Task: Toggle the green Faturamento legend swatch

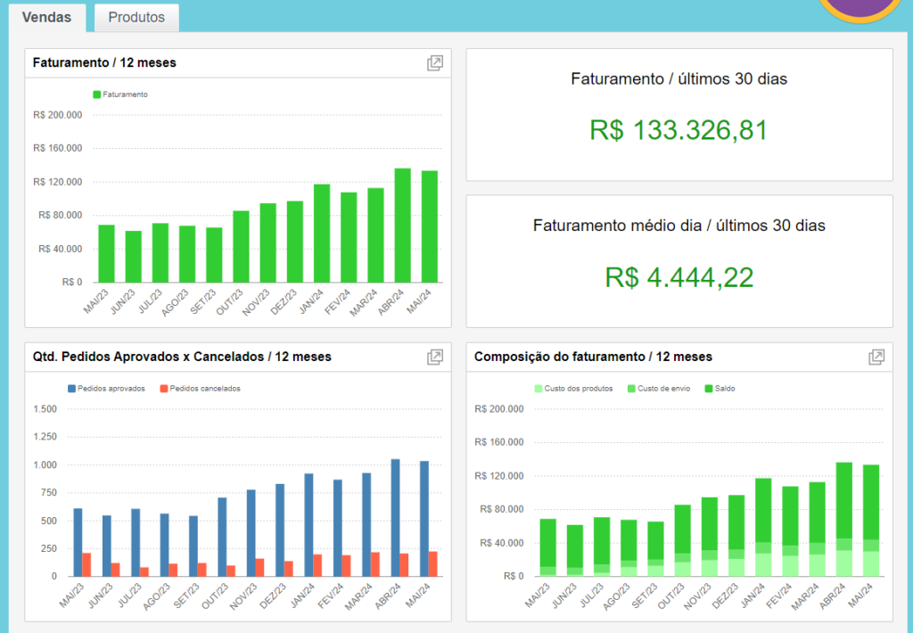Action: click(x=96, y=95)
